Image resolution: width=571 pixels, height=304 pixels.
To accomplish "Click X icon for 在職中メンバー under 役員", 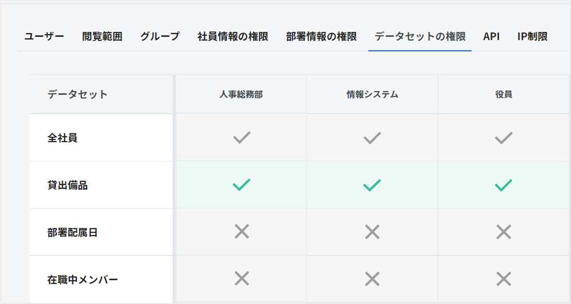I will pos(503,279).
